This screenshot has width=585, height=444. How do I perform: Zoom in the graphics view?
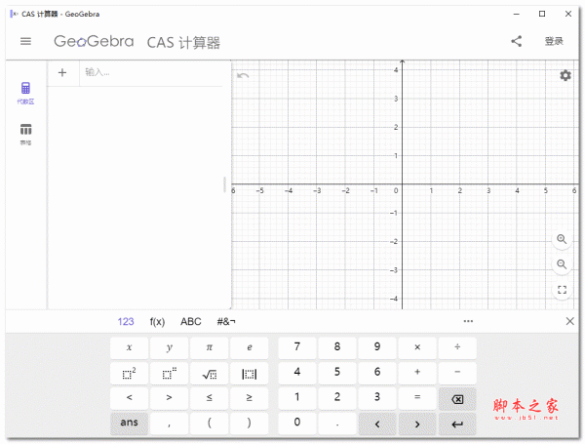pos(562,239)
